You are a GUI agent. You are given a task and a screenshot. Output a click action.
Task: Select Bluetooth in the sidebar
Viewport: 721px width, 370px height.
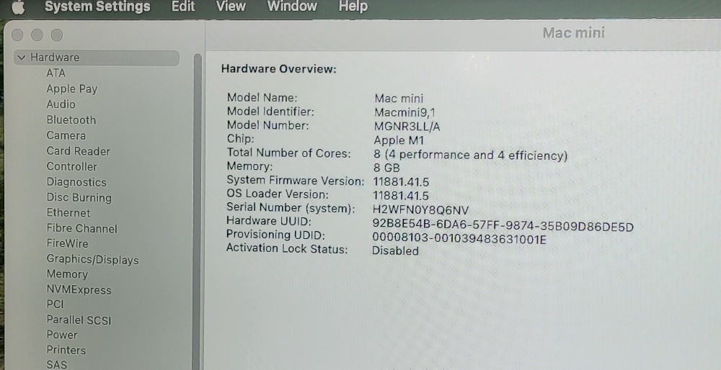[71, 119]
